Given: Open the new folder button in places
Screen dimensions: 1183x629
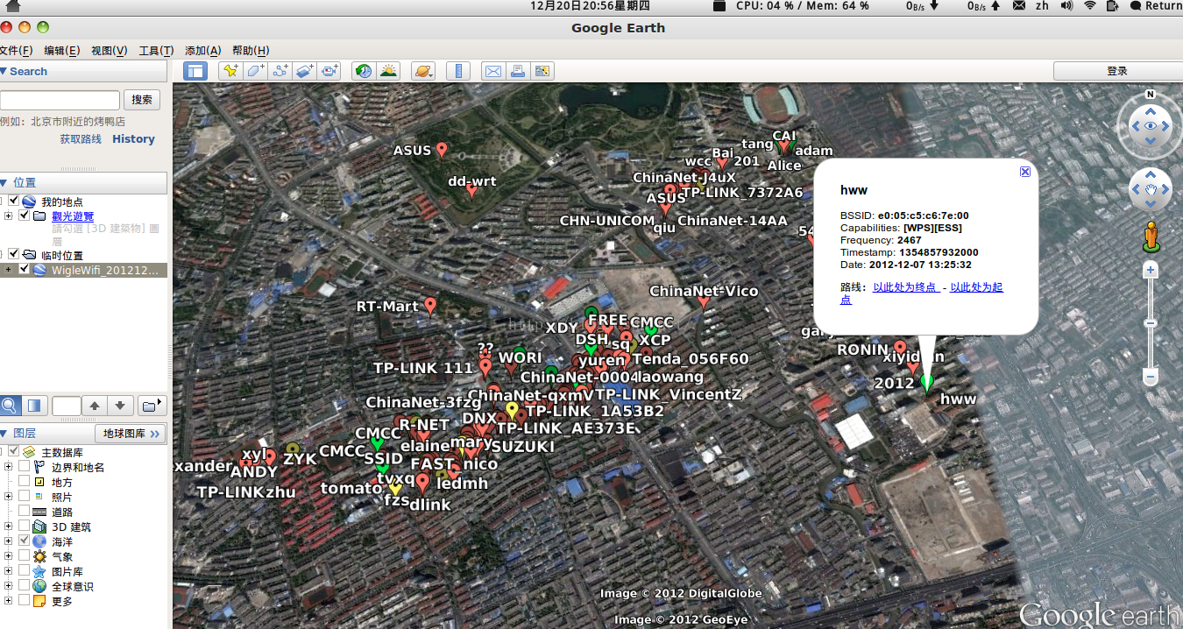Looking at the screenshot, I should click(152, 406).
